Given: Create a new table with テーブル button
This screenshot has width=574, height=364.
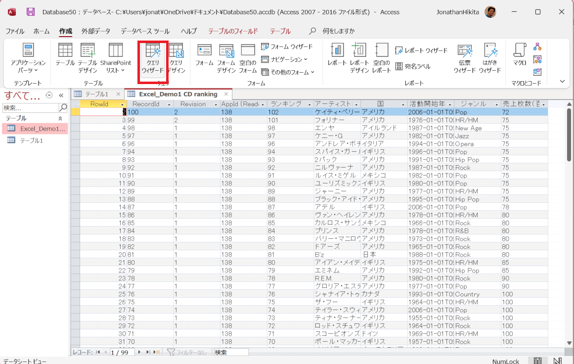Looking at the screenshot, I should 65,55.
